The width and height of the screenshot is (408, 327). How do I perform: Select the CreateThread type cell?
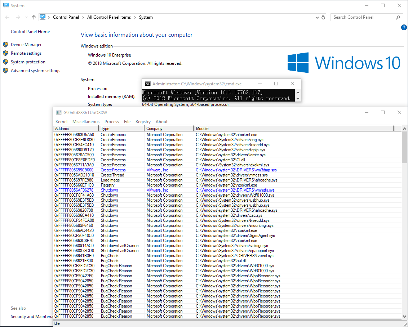[112, 175]
